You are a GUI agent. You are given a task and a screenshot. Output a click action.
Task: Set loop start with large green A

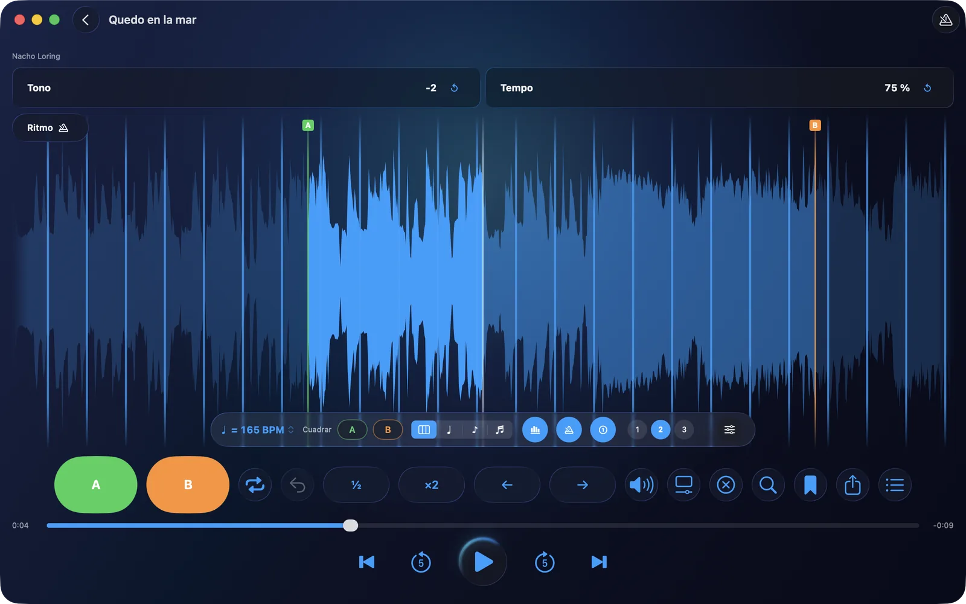96,485
